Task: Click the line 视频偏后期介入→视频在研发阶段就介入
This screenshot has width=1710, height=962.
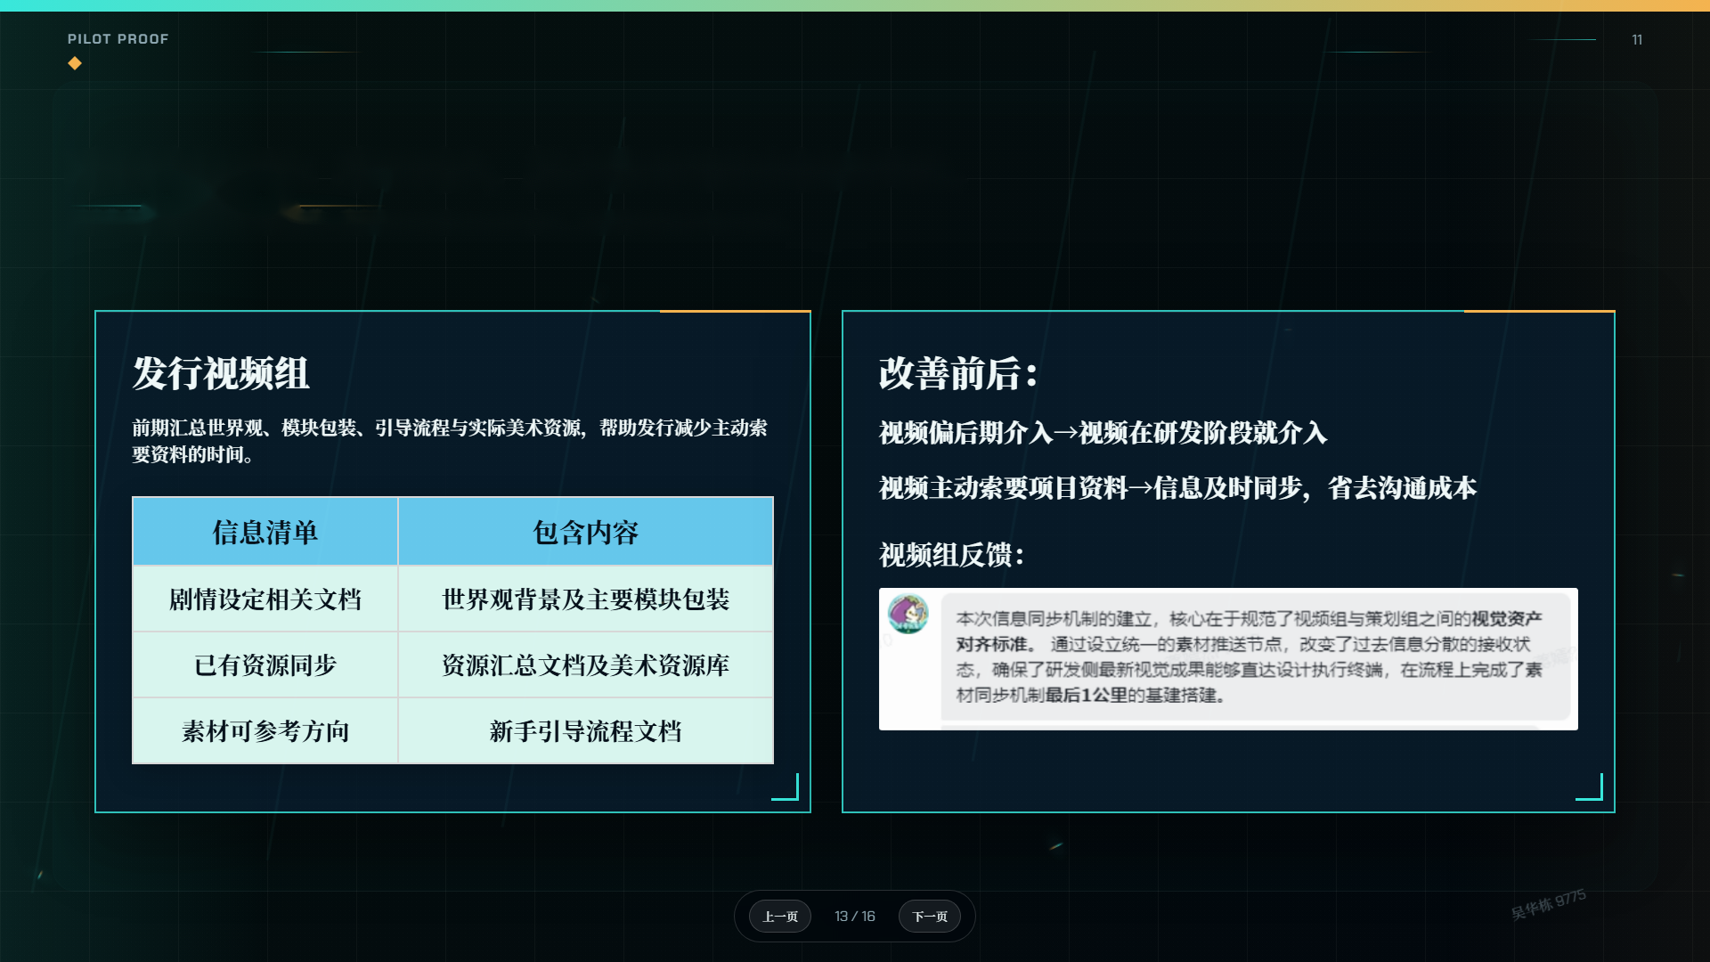Action: [1103, 433]
